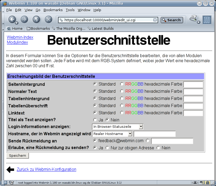Click the Mozilla throbber logo icon
The height and width of the screenshot is (186, 216).
click(x=207, y=20)
